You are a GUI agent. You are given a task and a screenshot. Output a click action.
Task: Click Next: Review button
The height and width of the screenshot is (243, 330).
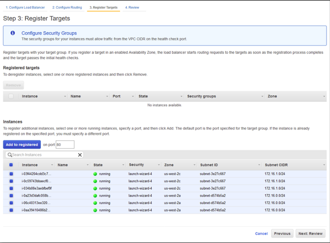click(x=310, y=233)
